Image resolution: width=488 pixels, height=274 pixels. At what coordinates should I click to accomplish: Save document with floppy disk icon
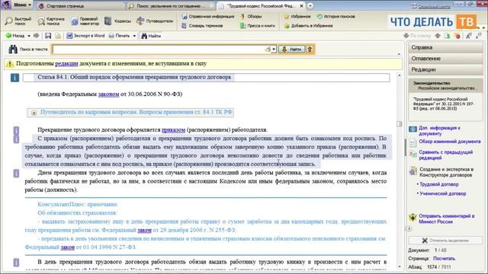coord(48,36)
